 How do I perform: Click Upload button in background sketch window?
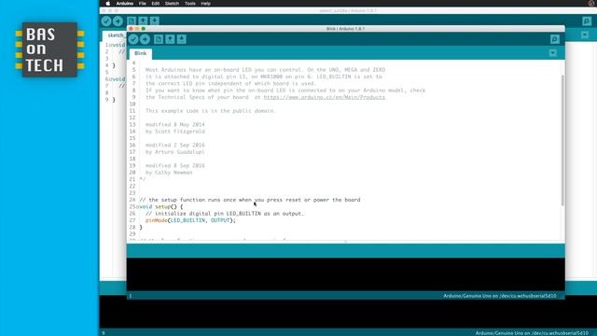118,21
